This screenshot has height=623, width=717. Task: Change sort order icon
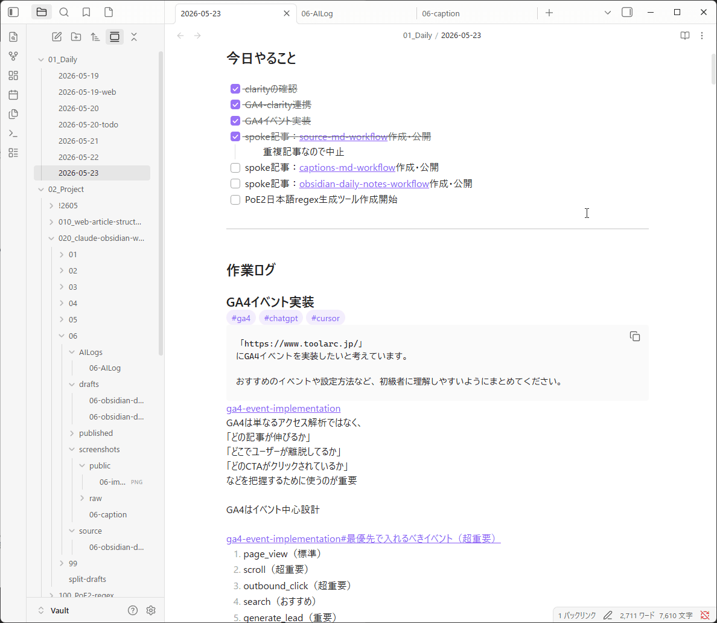click(95, 37)
